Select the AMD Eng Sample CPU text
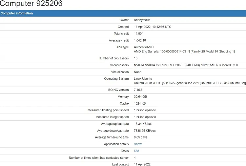 tap(184, 52)
